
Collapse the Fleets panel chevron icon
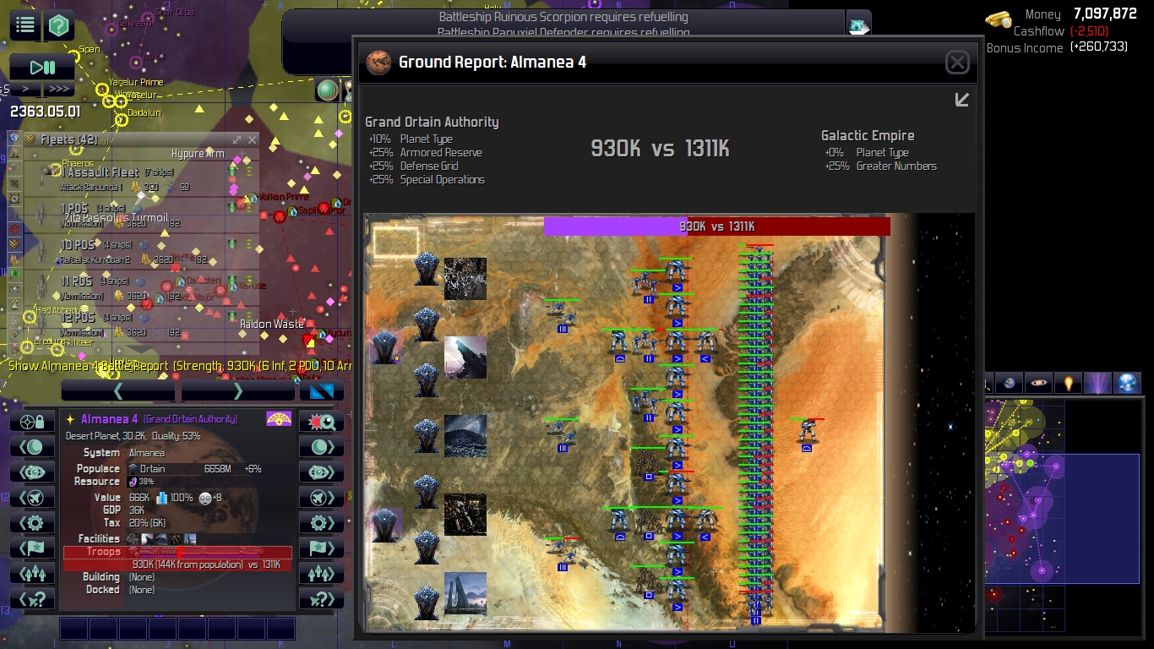coord(30,139)
